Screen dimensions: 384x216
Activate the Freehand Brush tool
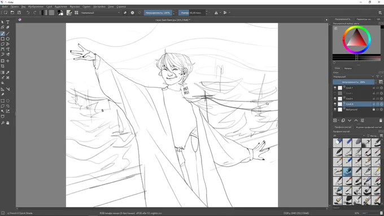pos(2,34)
